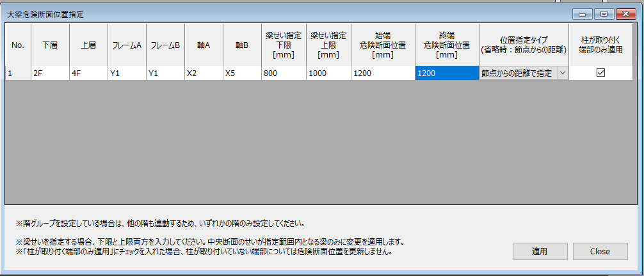Screen dimensions: 644x276
Task: Edit the 梁せい指定上限 cell showing 1000
Action: [328, 73]
